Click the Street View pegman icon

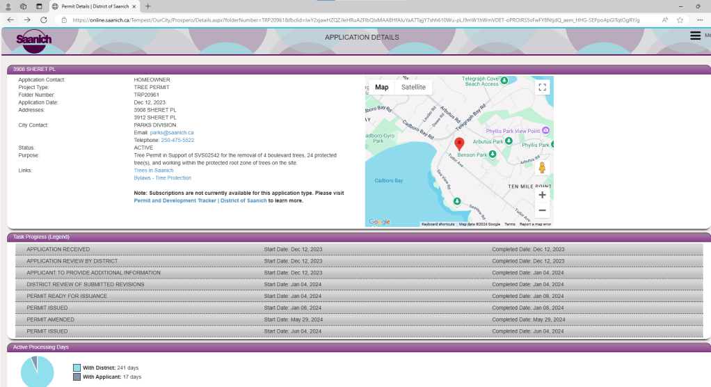(543, 168)
